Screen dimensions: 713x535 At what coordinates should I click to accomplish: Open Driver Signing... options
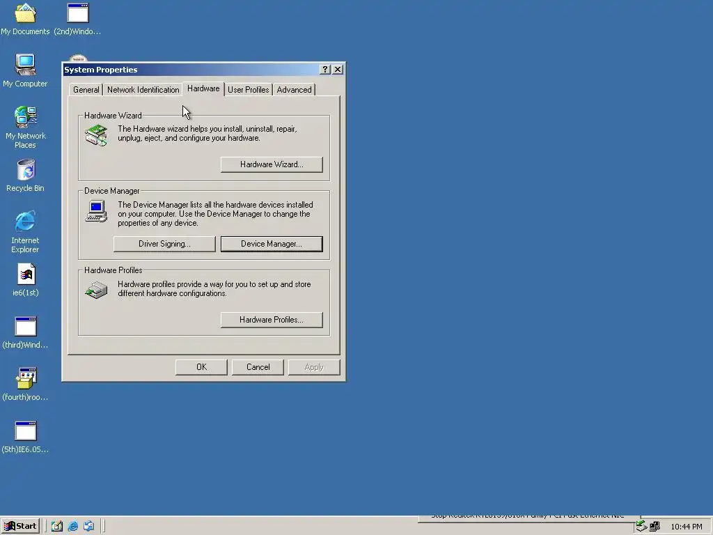tap(164, 244)
